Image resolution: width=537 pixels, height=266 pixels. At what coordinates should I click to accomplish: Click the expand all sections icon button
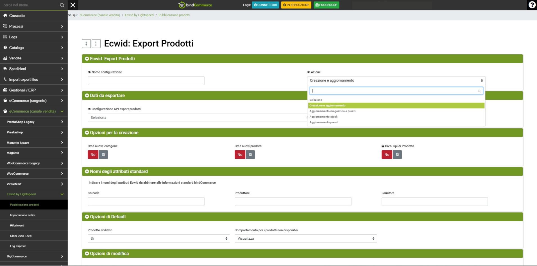click(96, 43)
